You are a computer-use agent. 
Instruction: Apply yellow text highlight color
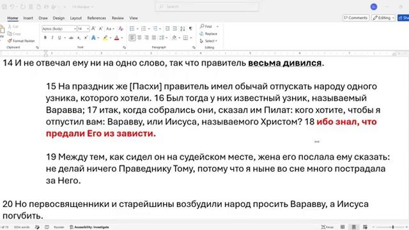105,38
